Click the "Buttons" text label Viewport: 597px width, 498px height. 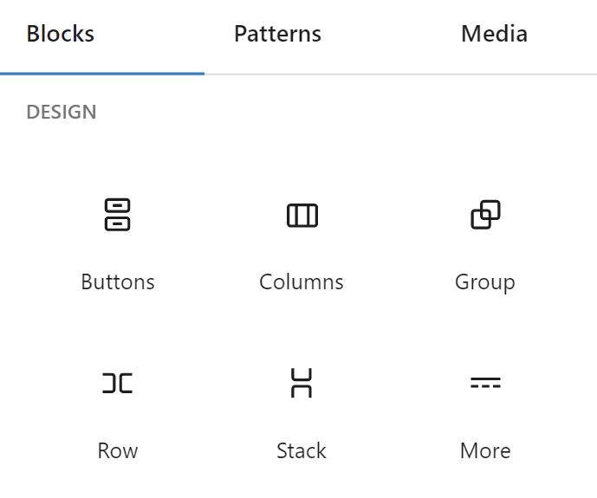(118, 281)
